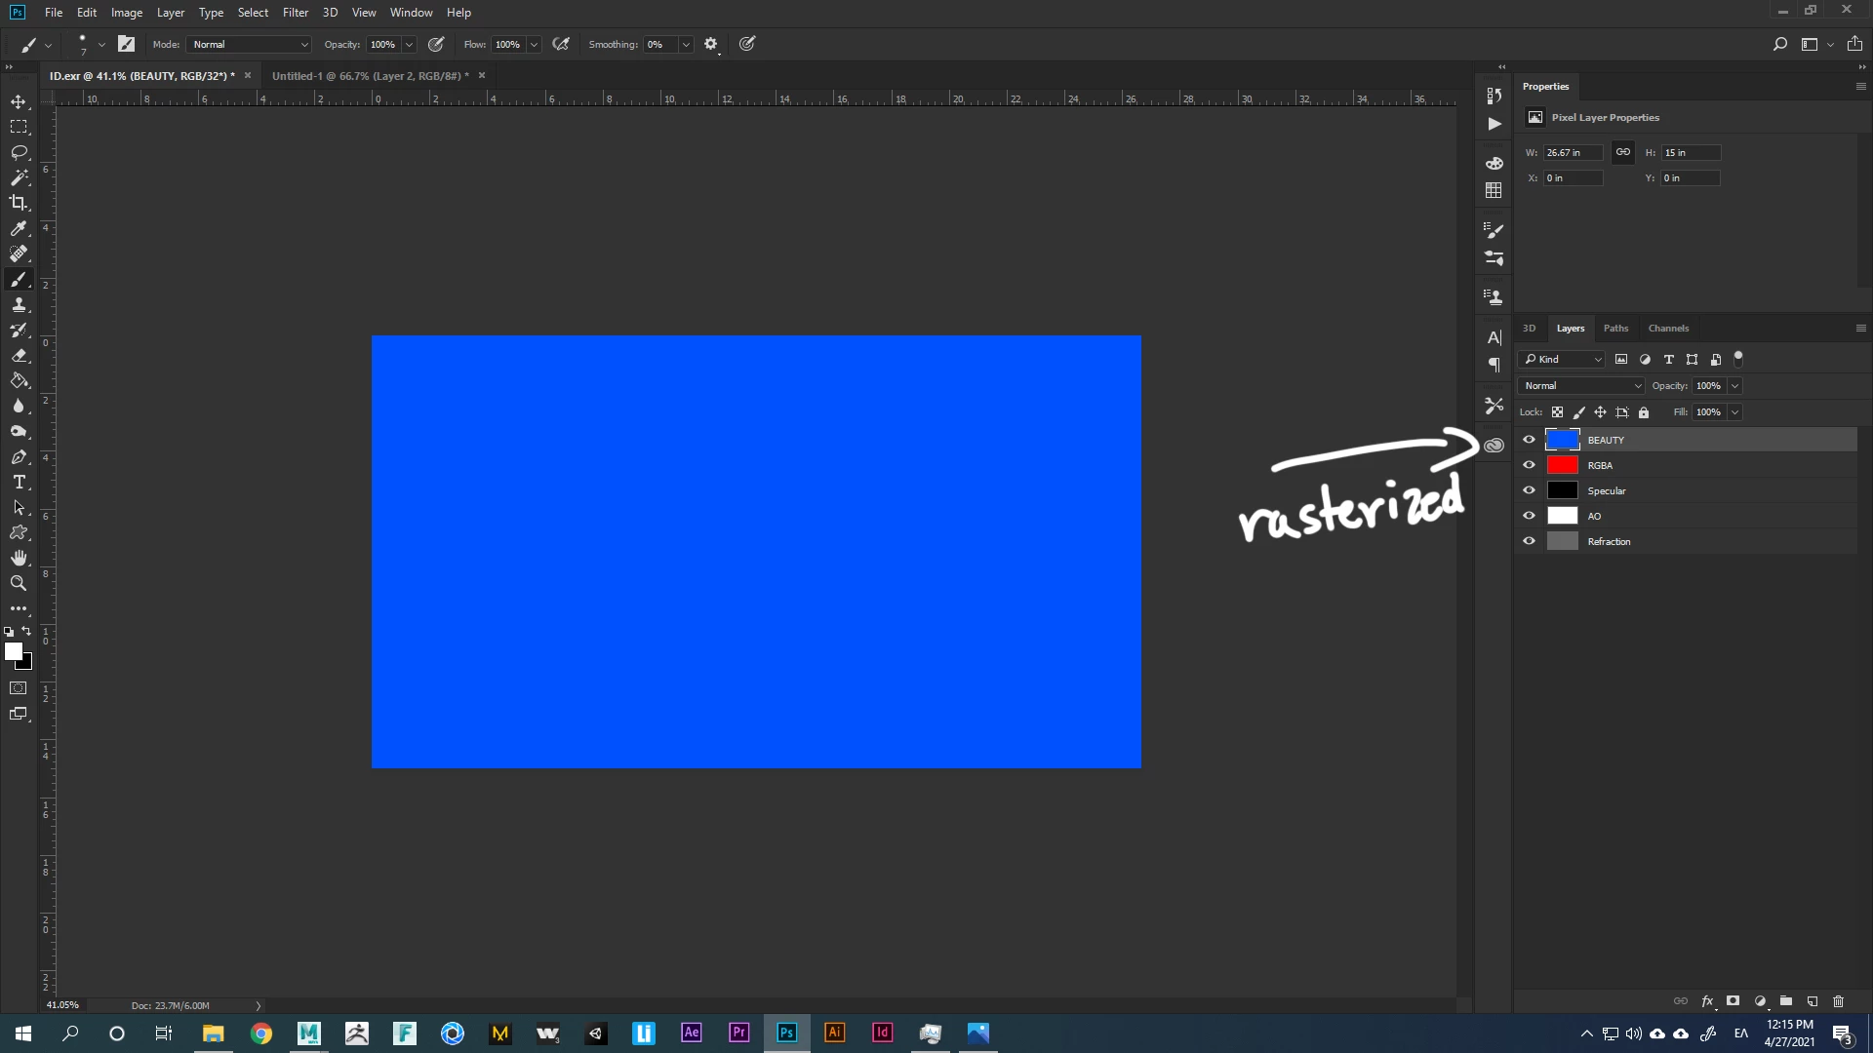This screenshot has width=1873, height=1053.
Task: Select the Zoom tool
Action: [x=19, y=583]
